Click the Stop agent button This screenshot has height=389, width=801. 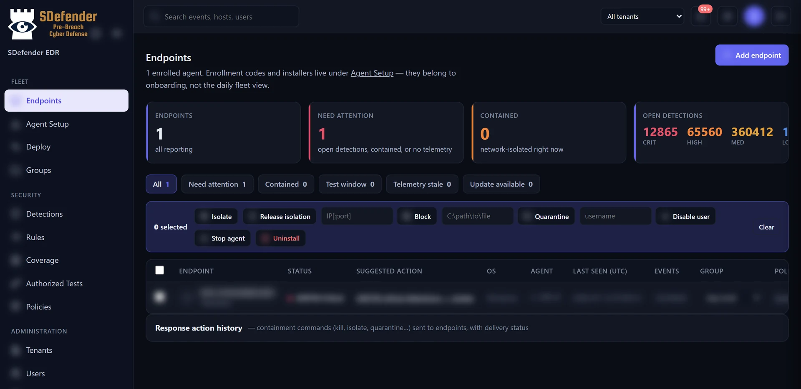point(222,238)
